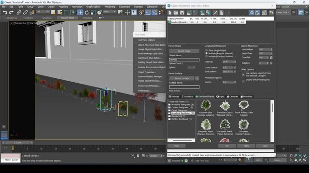Image resolution: width=309 pixels, height=173 pixels.
Task: Click Save style icon in OPS Editor
Action: tap(182, 13)
